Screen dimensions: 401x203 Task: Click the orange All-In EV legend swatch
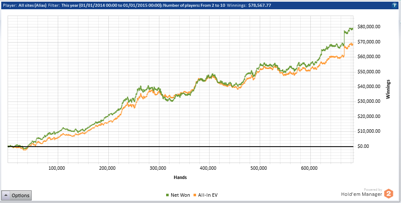click(195, 195)
